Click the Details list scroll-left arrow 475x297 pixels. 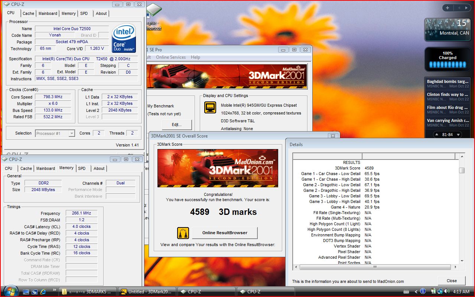tap(296, 267)
